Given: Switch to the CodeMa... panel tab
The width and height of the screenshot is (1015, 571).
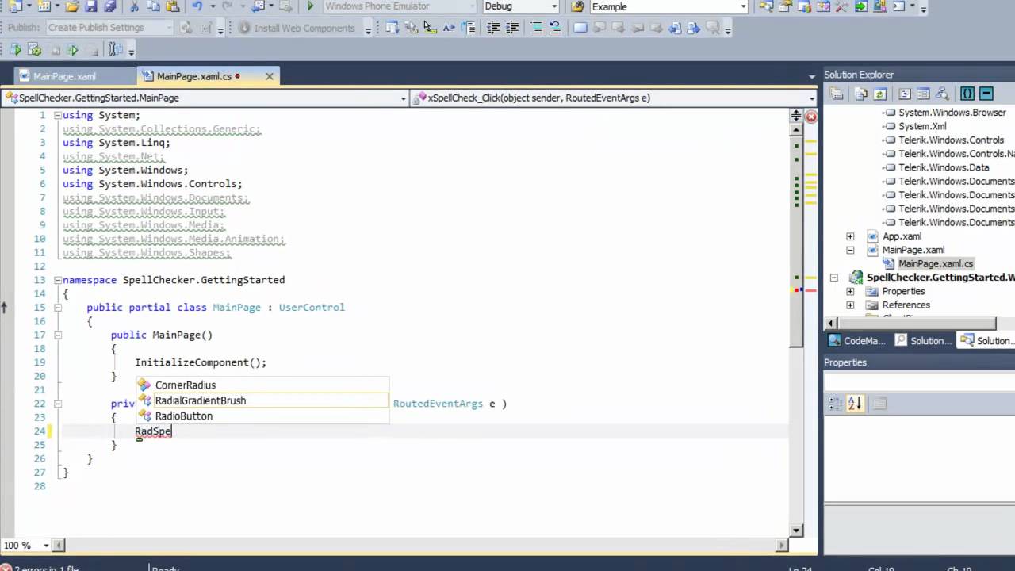Looking at the screenshot, I should coord(856,340).
